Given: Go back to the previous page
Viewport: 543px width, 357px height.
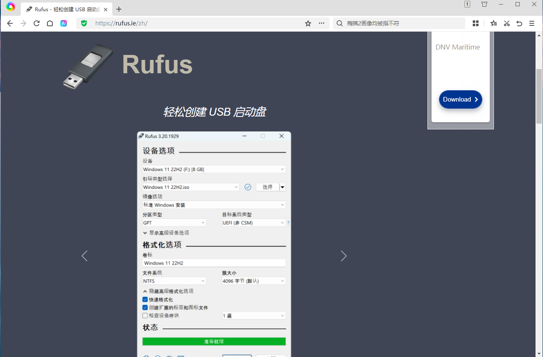Looking at the screenshot, I should (x=10, y=23).
